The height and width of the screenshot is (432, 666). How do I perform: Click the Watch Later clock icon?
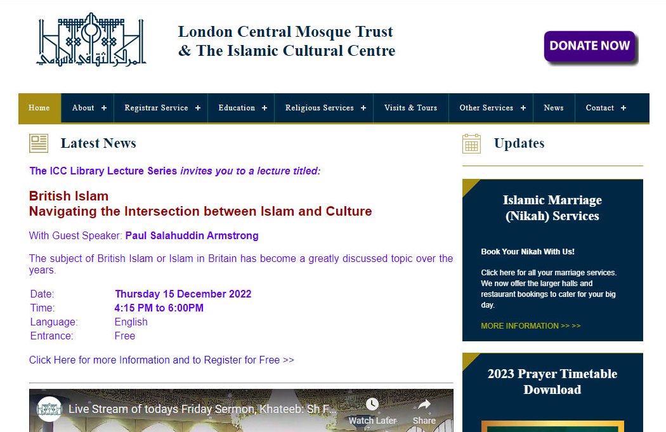(372, 404)
